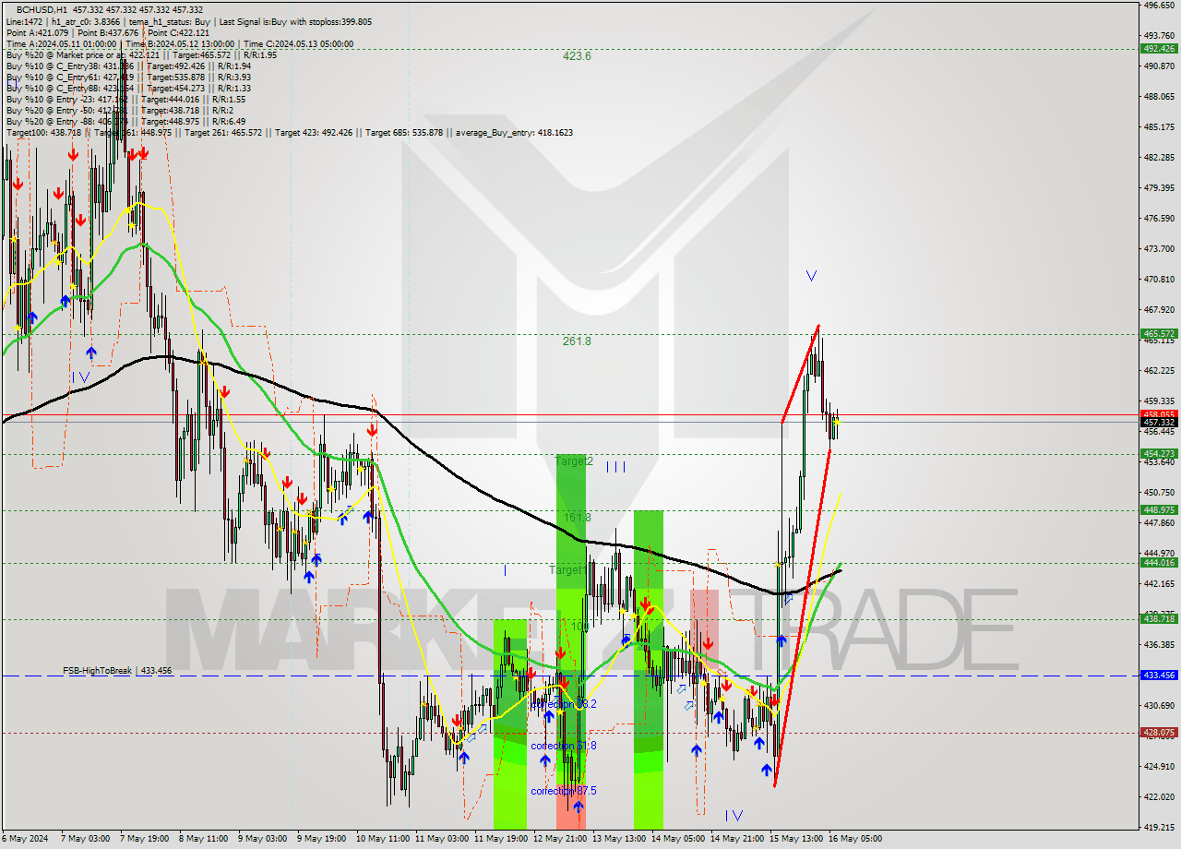
Task: Click the '14 May 05:00' time label
Action: pos(676,839)
